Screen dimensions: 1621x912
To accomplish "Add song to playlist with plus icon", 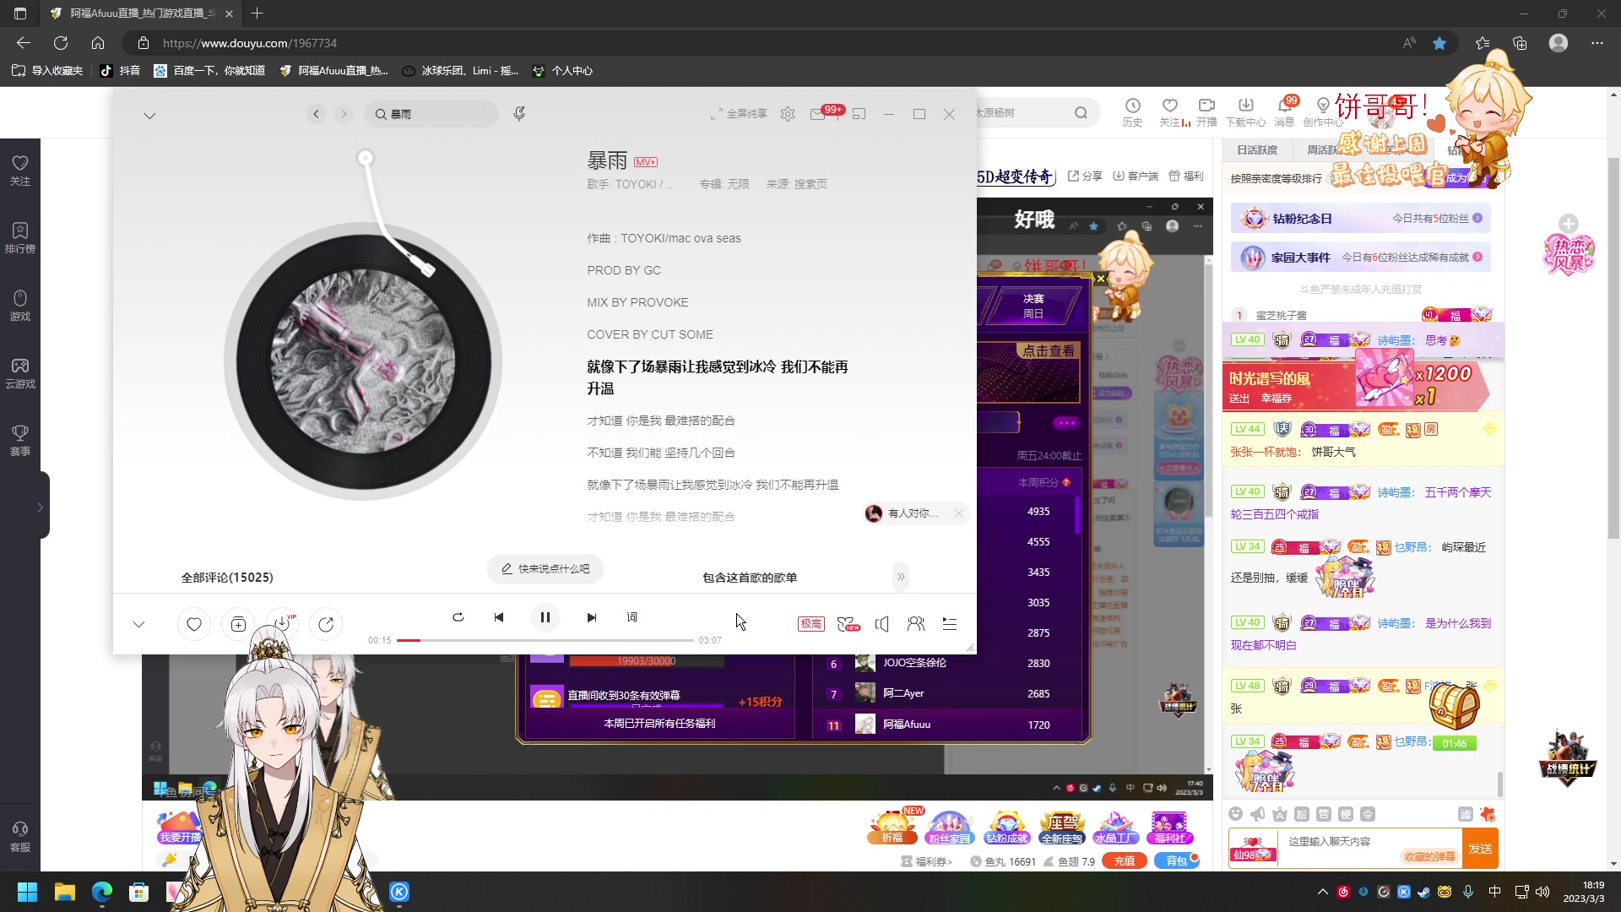I will (x=238, y=624).
